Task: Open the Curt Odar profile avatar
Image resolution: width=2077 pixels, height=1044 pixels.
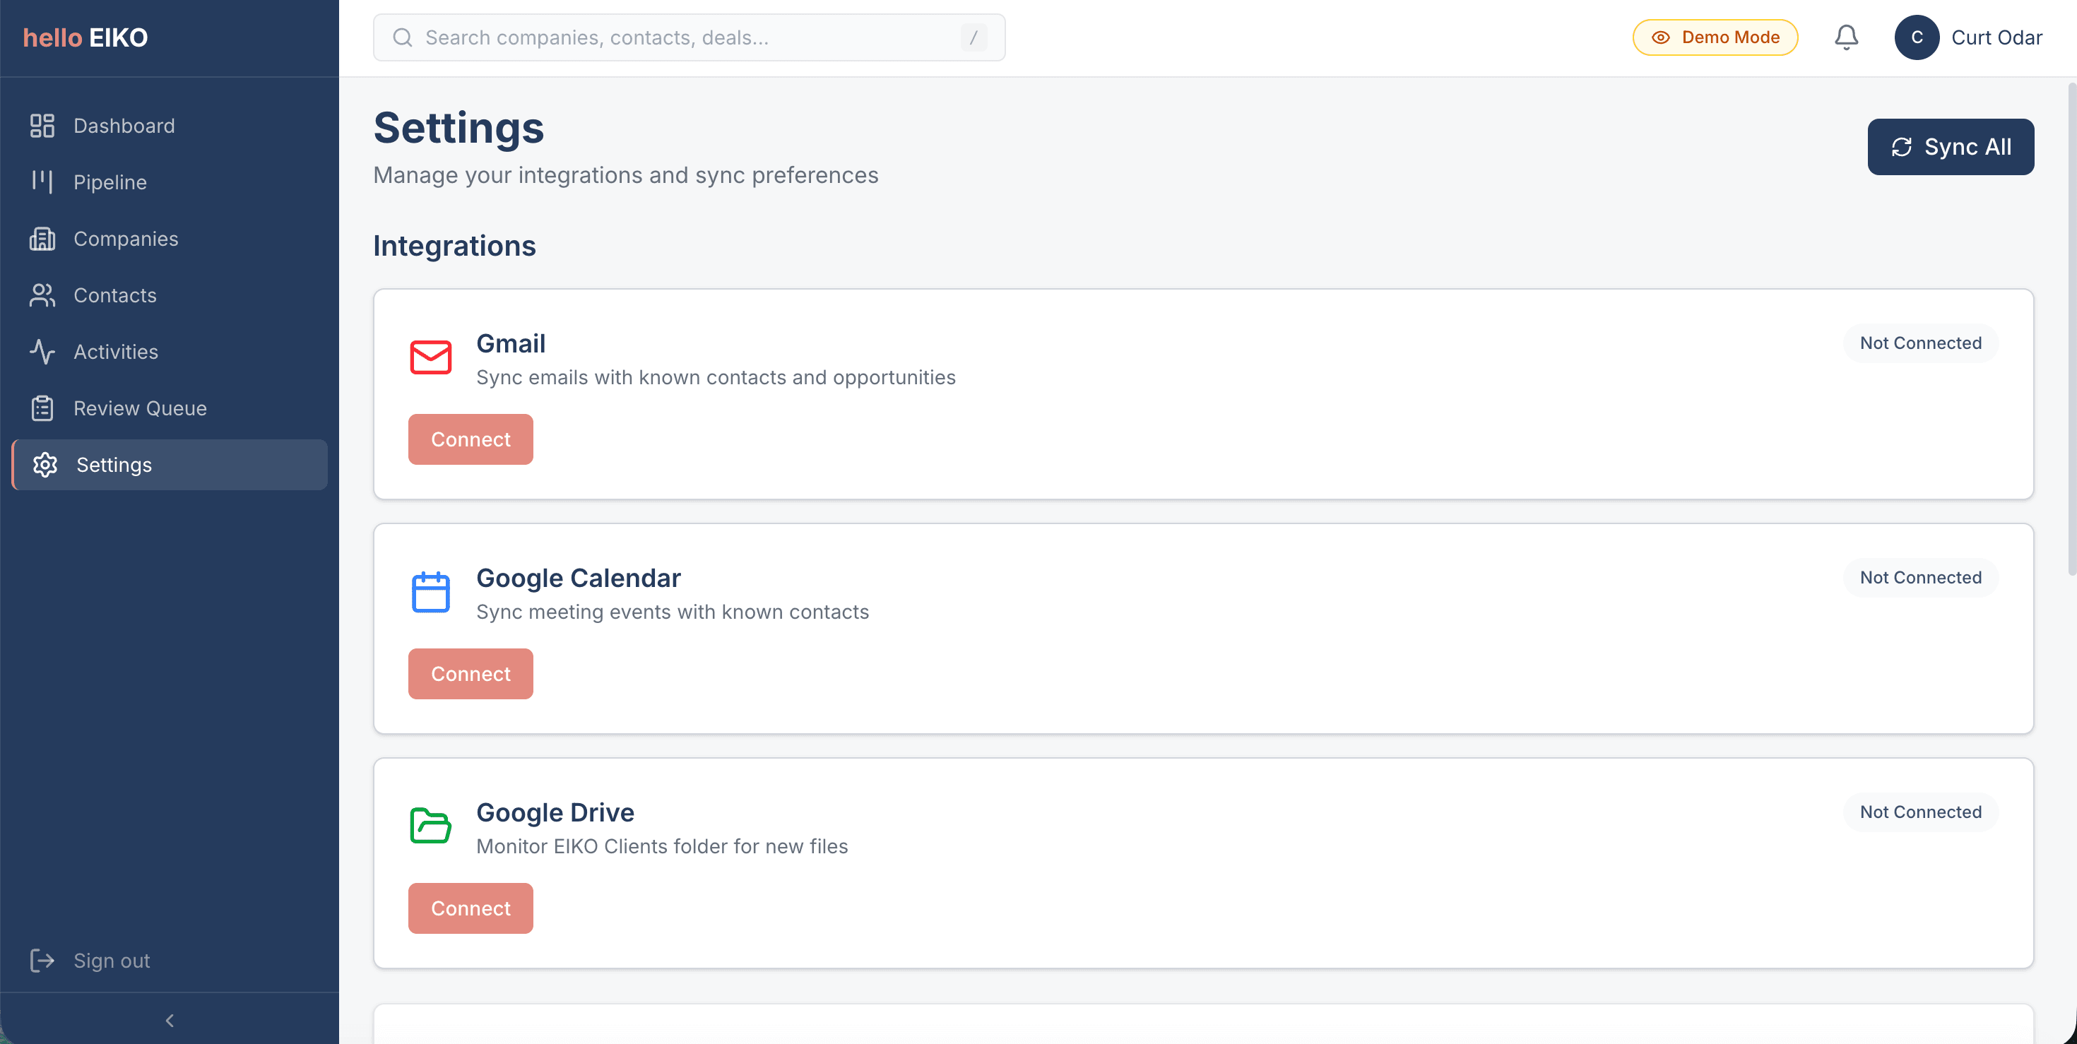Action: pyautogui.click(x=1917, y=37)
